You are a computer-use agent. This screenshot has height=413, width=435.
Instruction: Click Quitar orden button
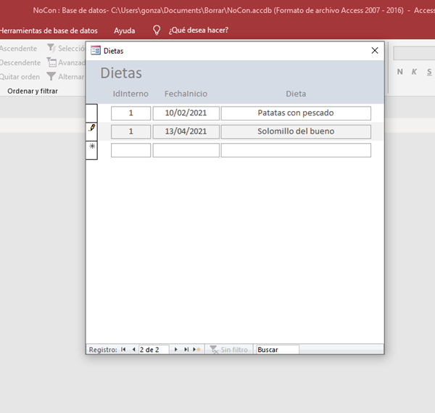pyautogui.click(x=19, y=77)
